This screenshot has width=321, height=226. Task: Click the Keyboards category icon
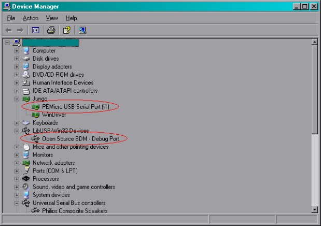(x=26, y=123)
